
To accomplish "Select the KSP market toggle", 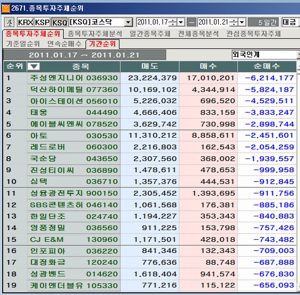I will click(x=42, y=22).
